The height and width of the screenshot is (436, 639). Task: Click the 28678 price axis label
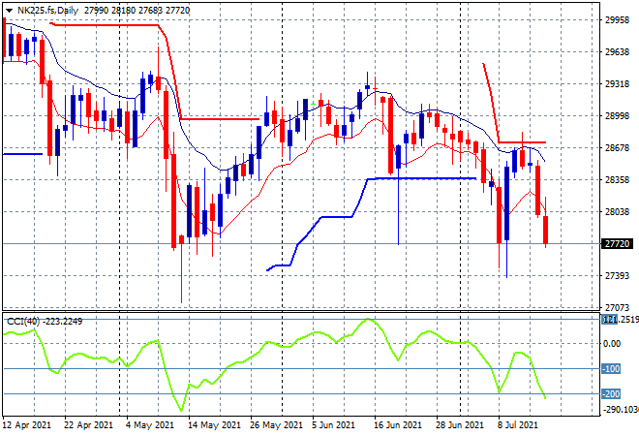[617, 148]
